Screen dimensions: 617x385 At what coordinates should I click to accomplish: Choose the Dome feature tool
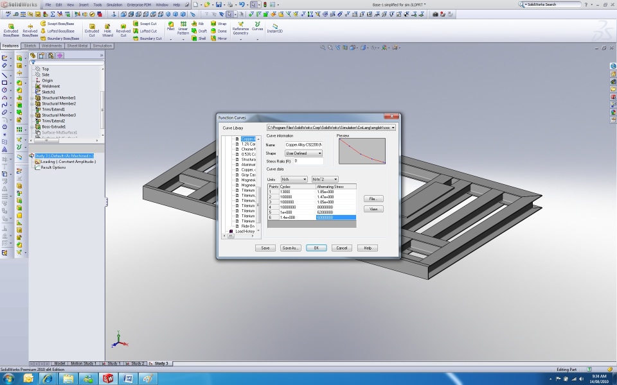pos(219,31)
